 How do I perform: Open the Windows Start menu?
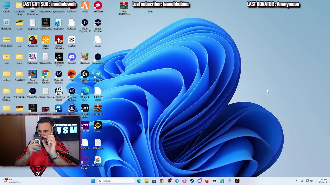93,181
